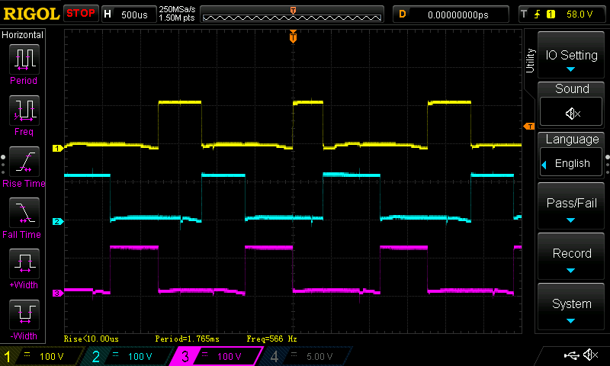Screen dimensions: 610x366
Task: Click the orange trigger level marker on the right edge
Action: [529, 126]
